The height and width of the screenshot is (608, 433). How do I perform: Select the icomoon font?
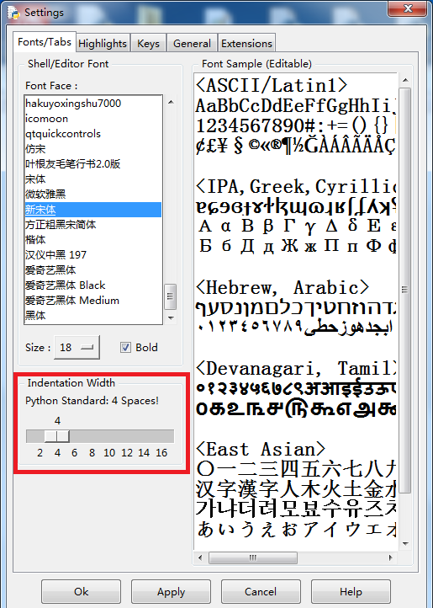point(93,118)
